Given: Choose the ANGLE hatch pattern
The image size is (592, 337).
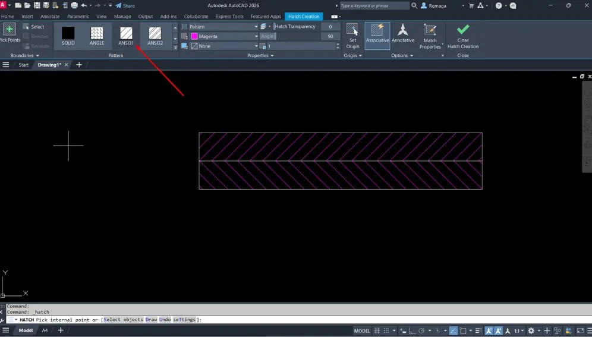Looking at the screenshot, I should [97, 36].
